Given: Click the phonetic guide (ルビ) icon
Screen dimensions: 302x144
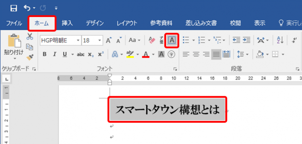Looking at the screenshot, I should (x=161, y=40).
